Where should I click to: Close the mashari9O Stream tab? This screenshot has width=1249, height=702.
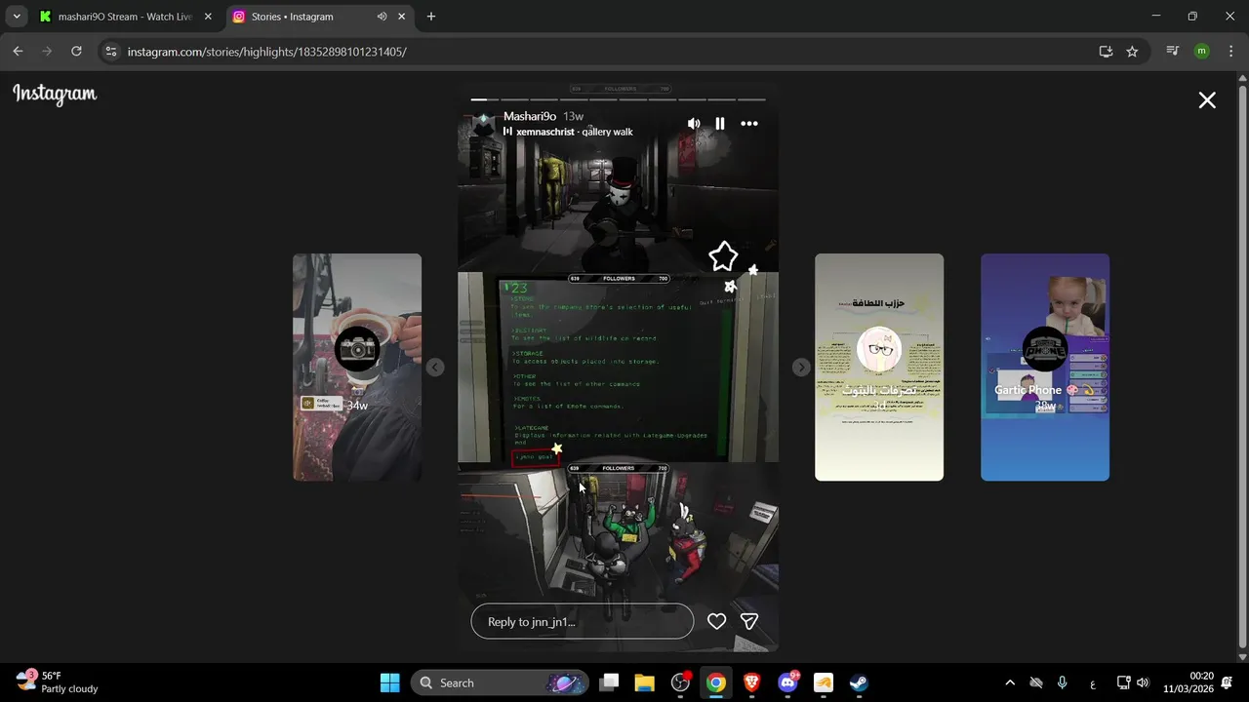[x=207, y=17]
